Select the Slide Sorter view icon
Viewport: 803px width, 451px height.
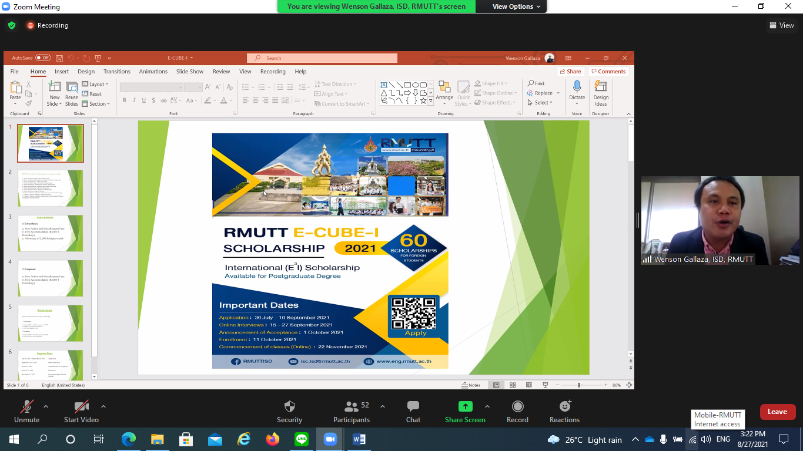513,385
